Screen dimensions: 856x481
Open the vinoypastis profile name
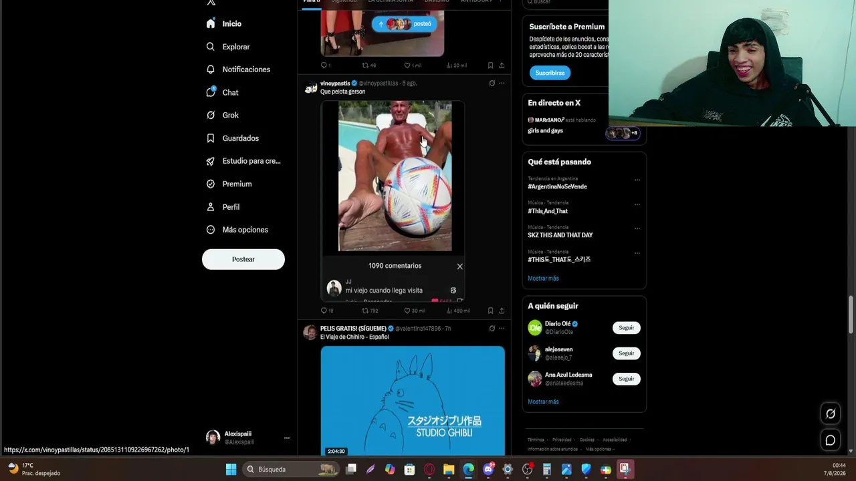click(335, 84)
